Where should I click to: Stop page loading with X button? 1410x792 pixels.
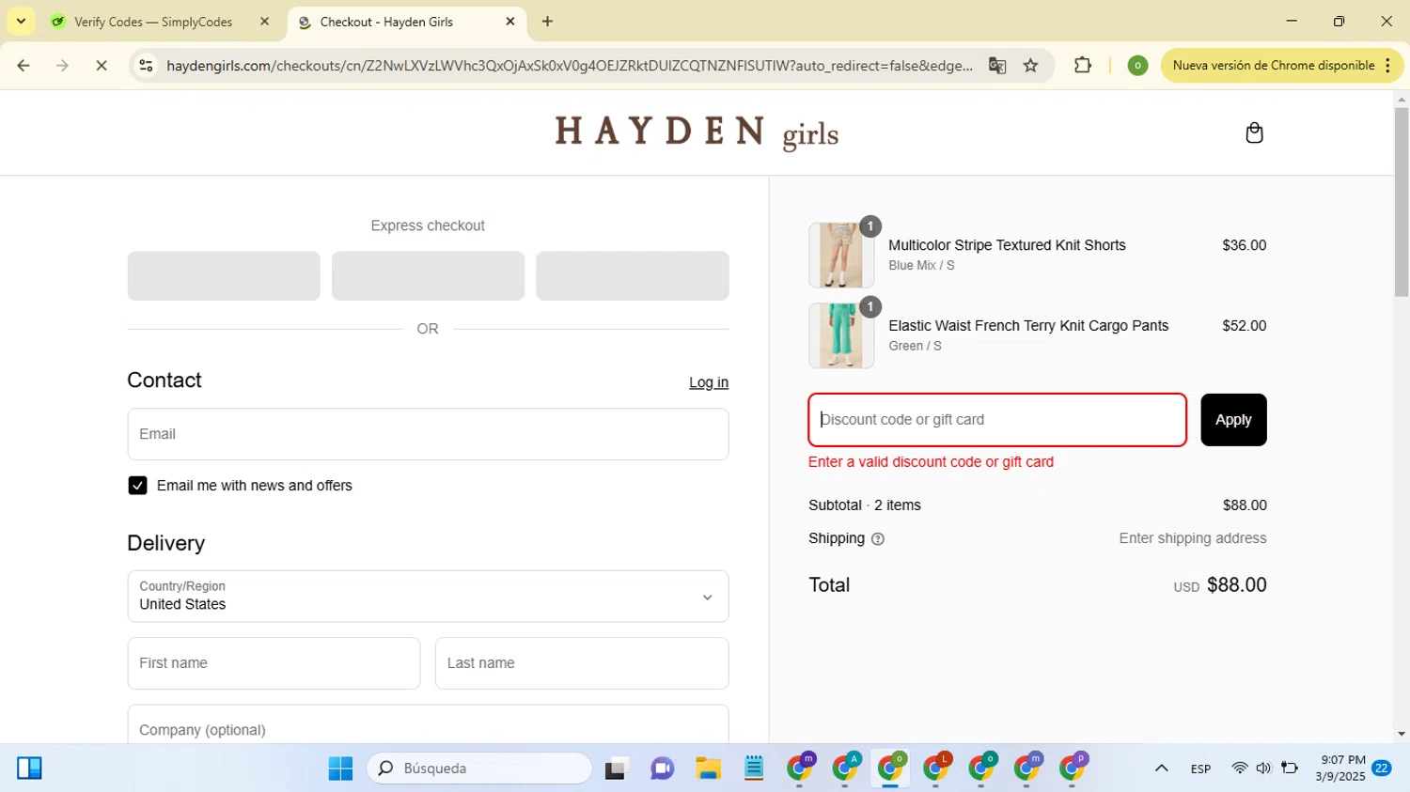pyautogui.click(x=102, y=66)
